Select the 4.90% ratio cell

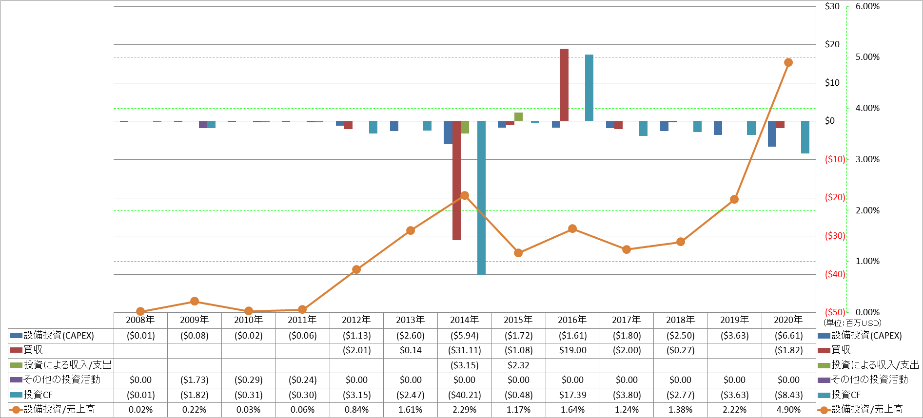tap(789, 410)
